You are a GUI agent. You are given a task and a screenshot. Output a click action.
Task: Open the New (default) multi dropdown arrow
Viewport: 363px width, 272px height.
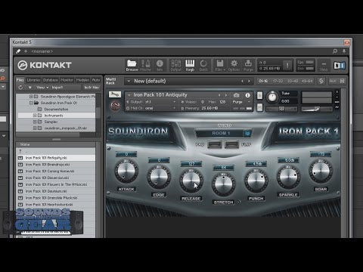pos(129,81)
